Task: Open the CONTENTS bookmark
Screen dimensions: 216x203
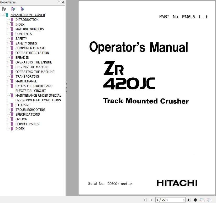Action: (24, 34)
